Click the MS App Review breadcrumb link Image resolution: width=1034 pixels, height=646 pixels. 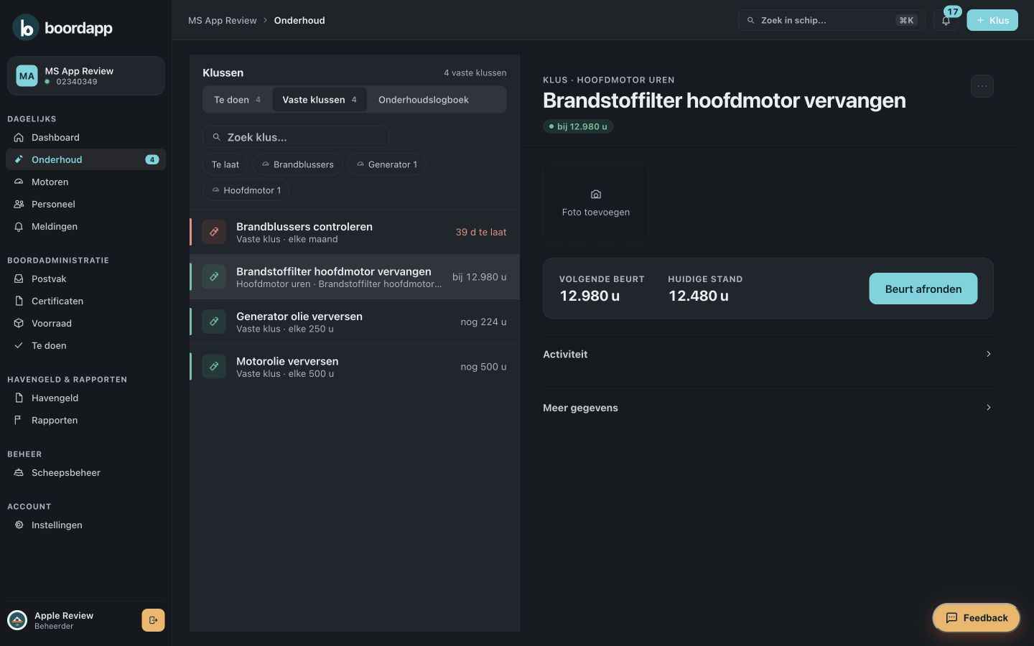222,20
